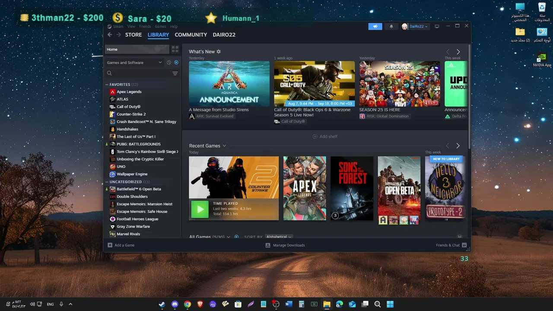Open advanced library filter options
This screenshot has width=553, height=311.
tap(175, 73)
